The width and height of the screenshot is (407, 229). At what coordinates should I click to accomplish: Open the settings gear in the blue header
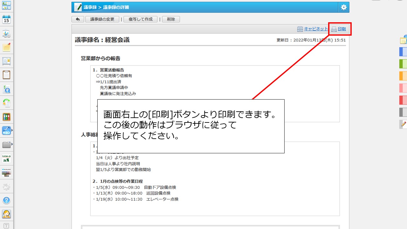pos(344,7)
